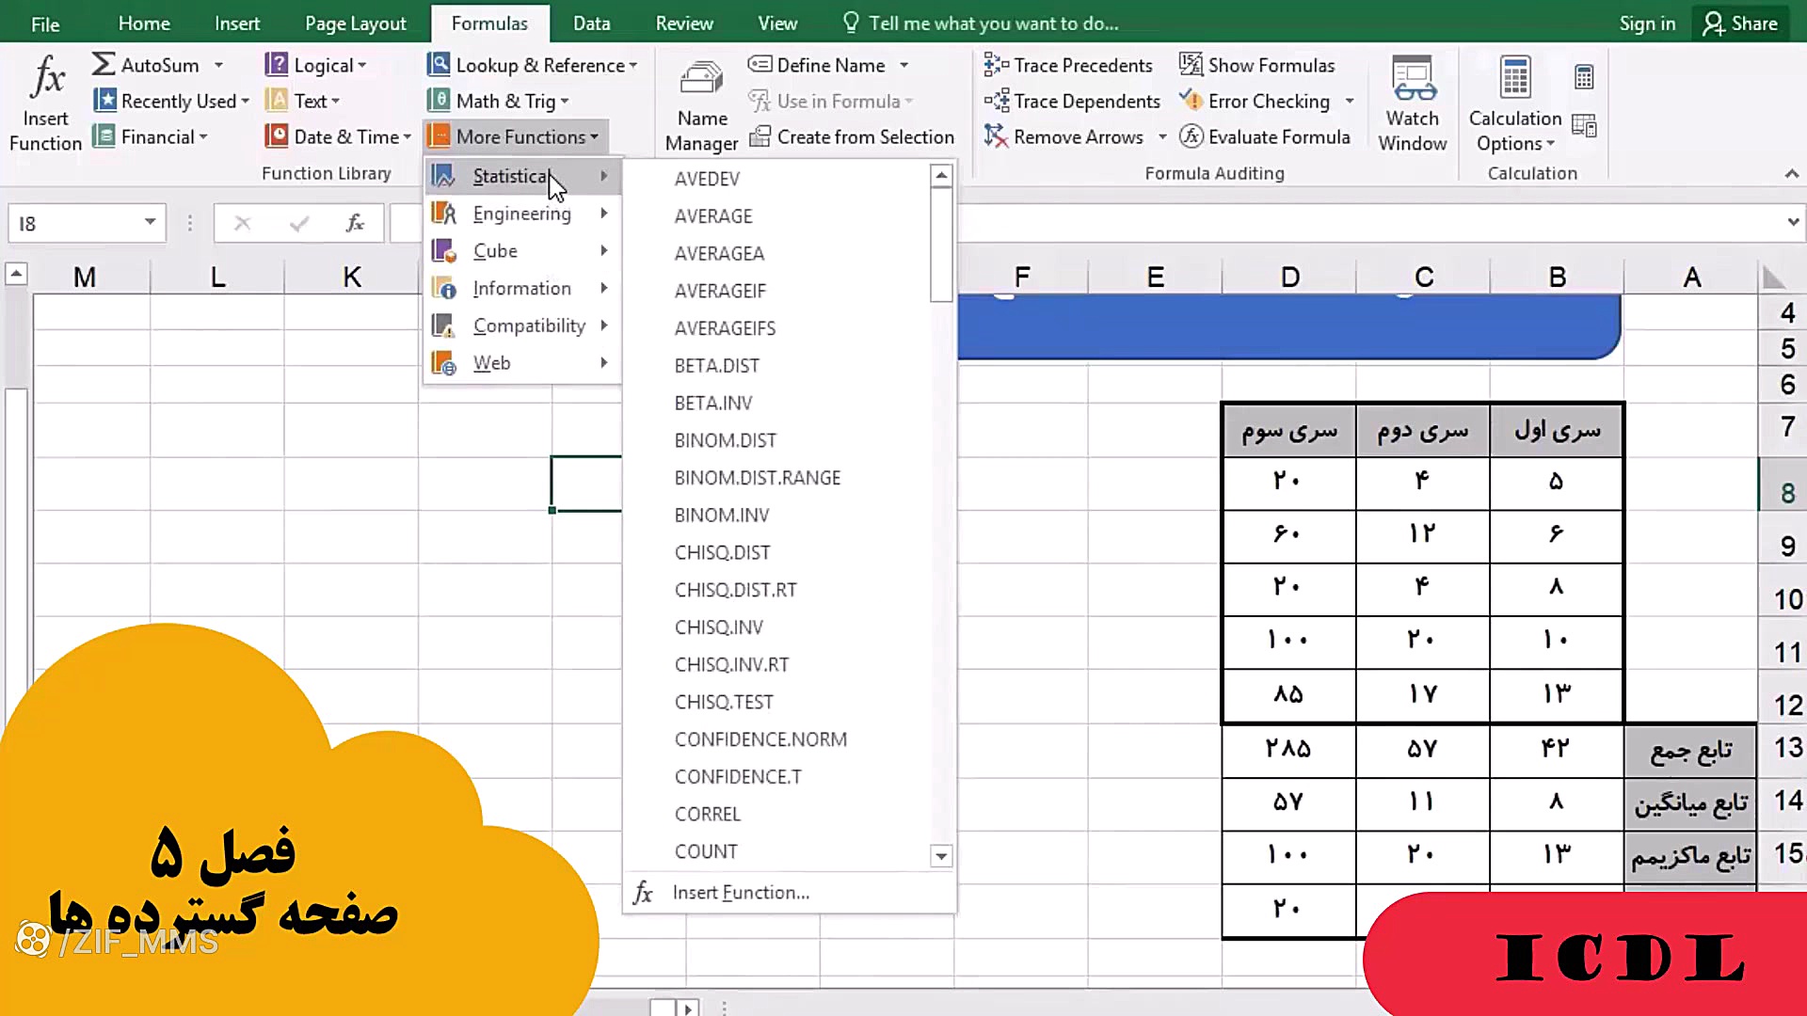The height and width of the screenshot is (1016, 1807).
Task: Switch to the Page Layout tab
Action: 356,24
